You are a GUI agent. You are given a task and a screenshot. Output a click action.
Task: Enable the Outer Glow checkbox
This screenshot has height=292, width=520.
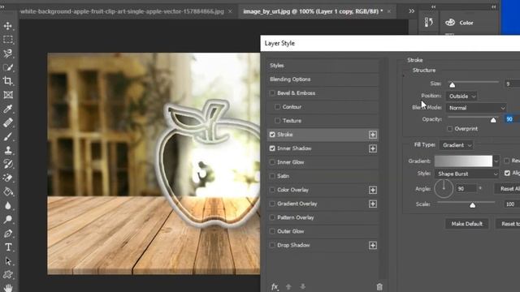(x=272, y=231)
